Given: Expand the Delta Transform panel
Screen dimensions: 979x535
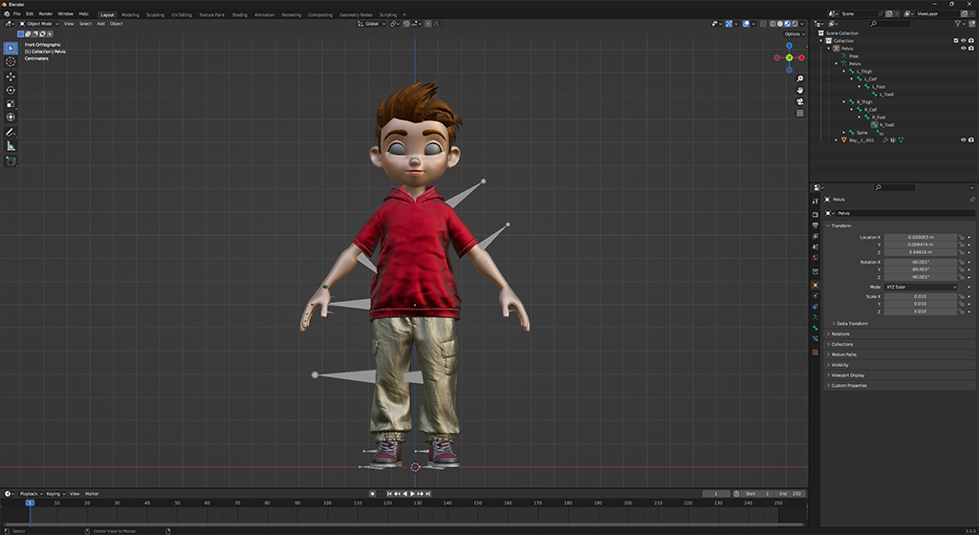Looking at the screenshot, I should (850, 324).
